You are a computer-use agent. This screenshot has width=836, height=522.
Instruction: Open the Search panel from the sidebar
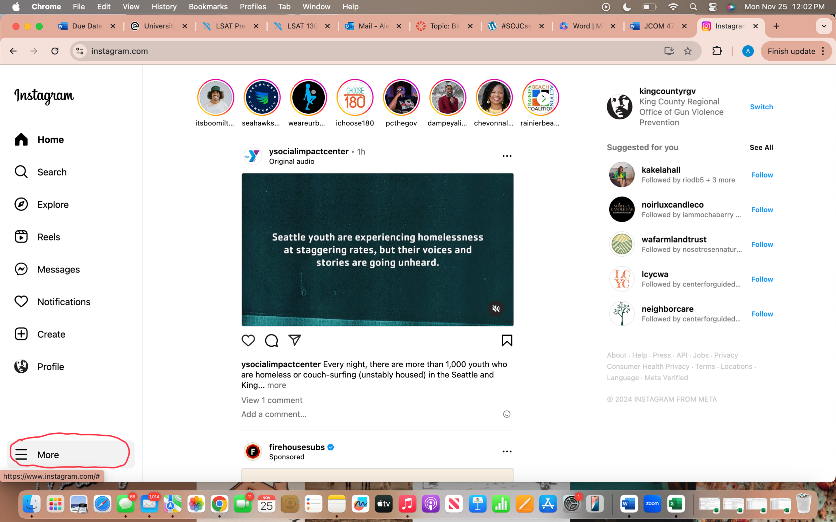coord(40,172)
